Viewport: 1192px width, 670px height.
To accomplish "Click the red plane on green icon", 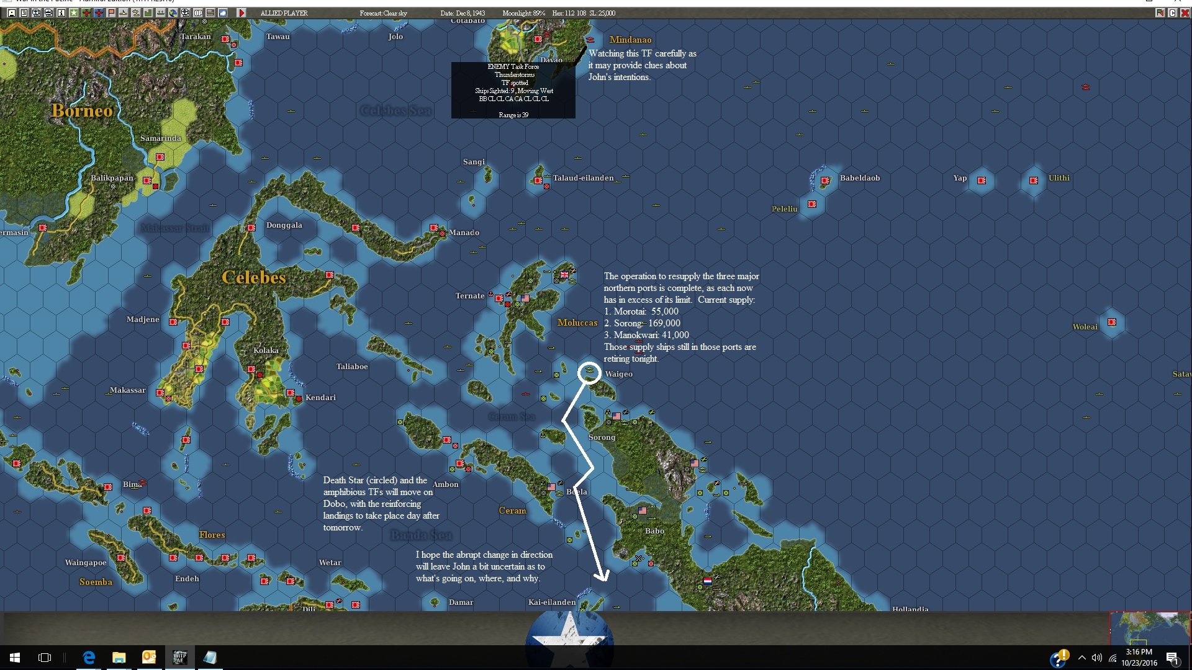I will (x=86, y=12).
